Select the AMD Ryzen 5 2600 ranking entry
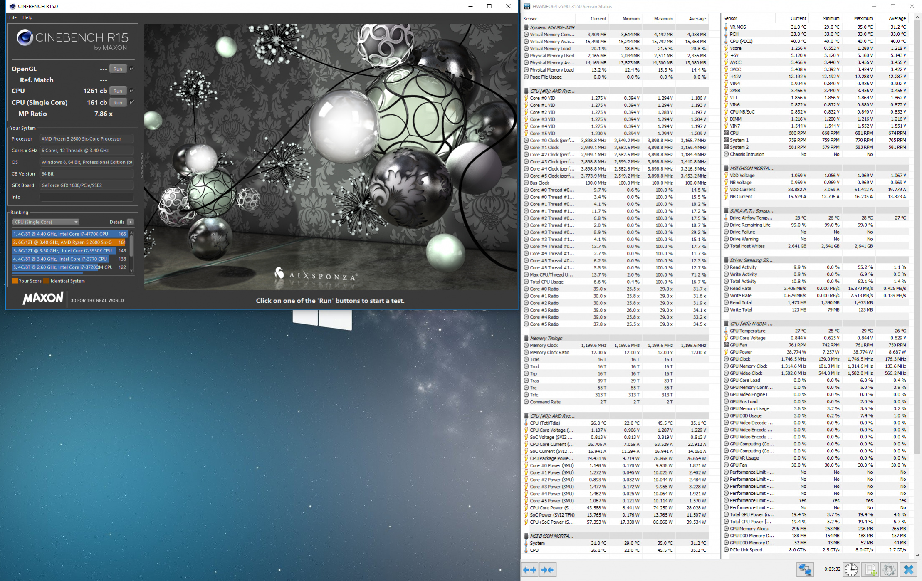Image resolution: width=922 pixels, height=581 pixels. coord(69,242)
